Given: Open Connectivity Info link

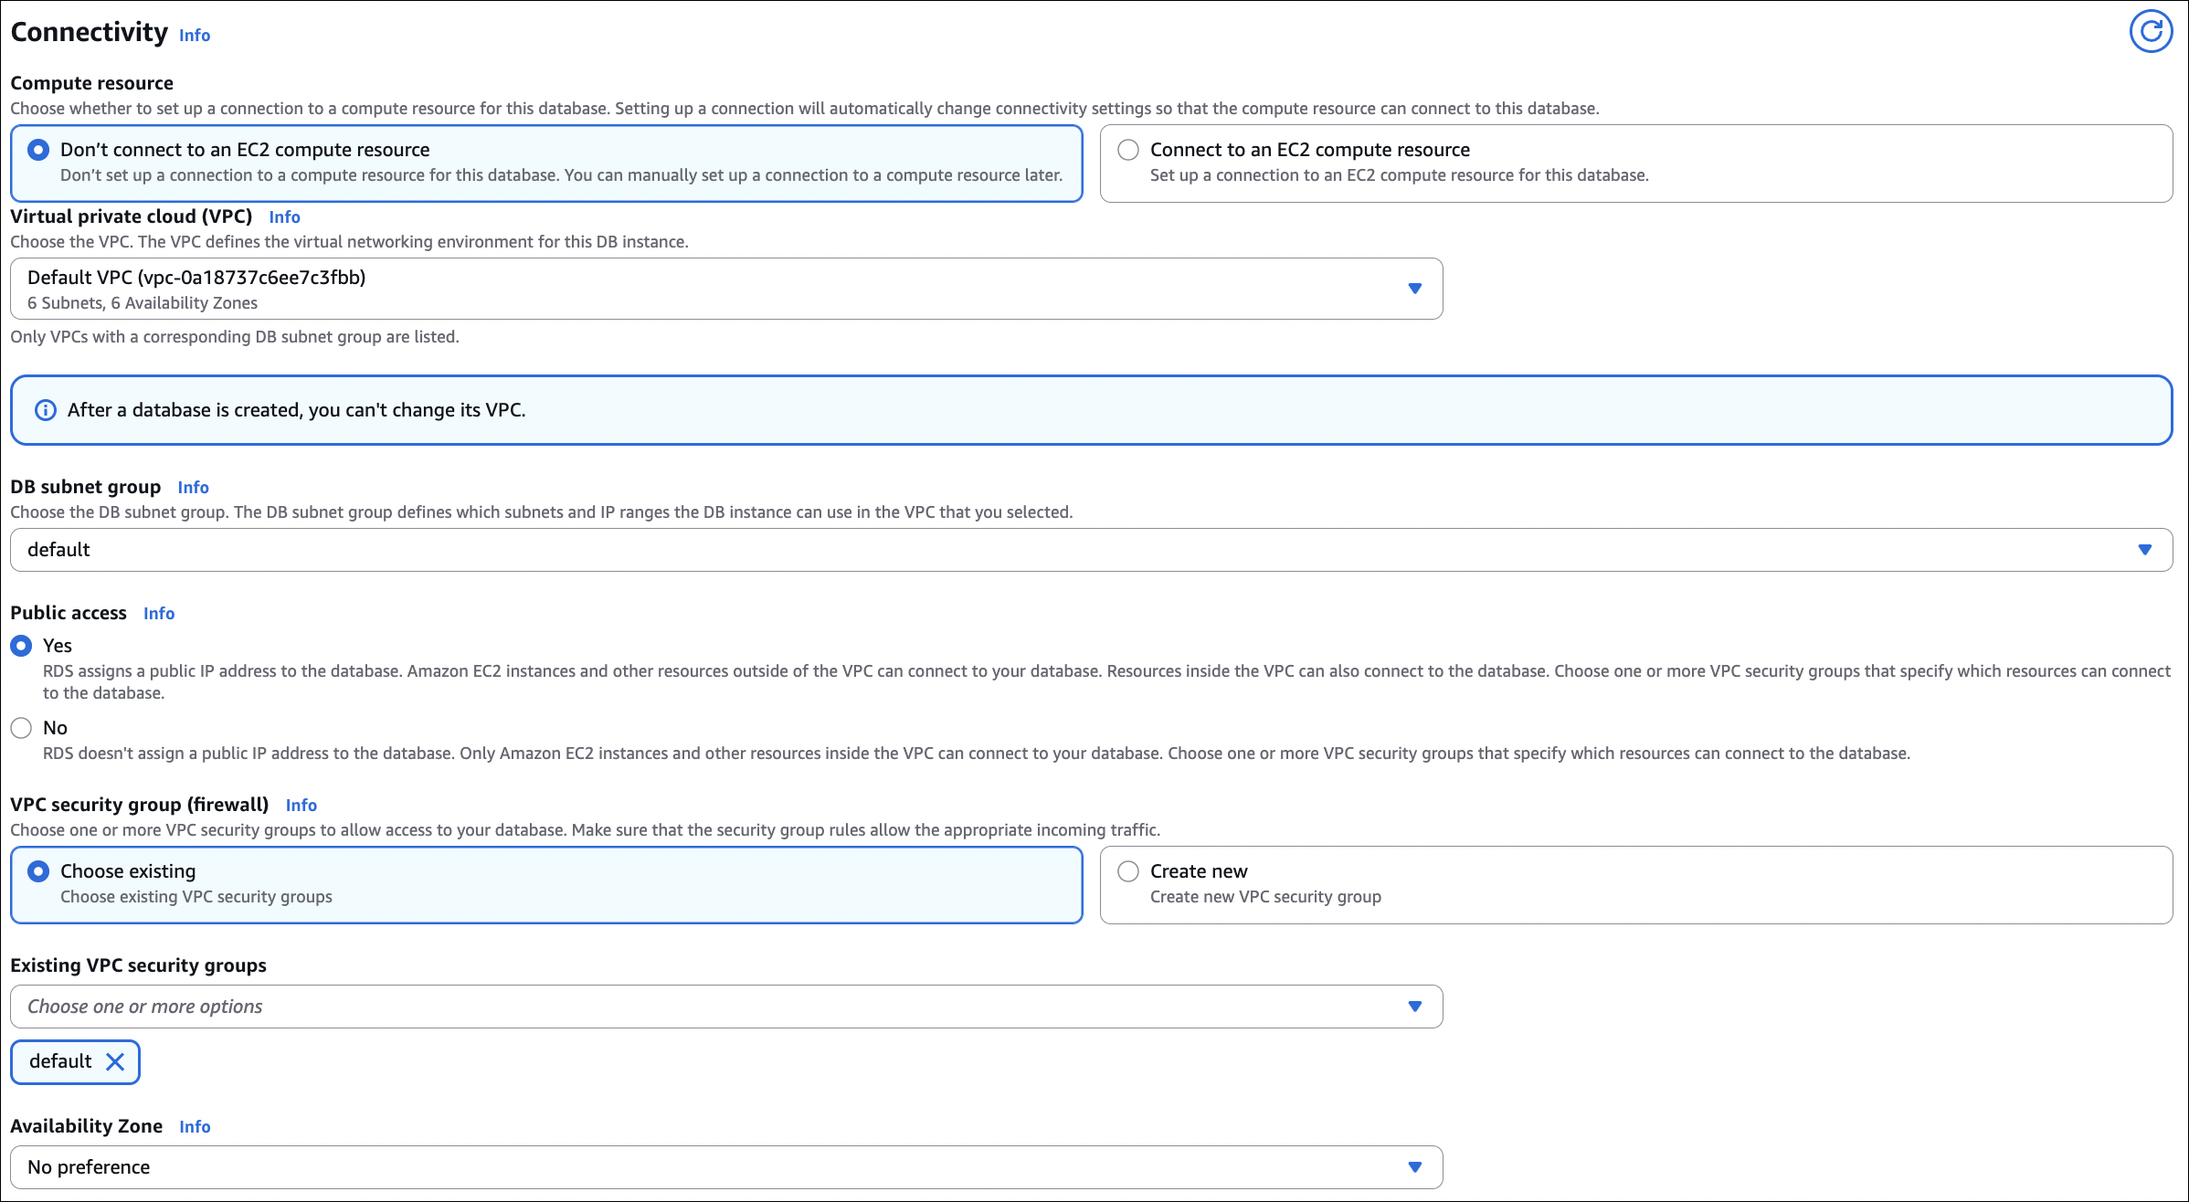Looking at the screenshot, I should [x=195, y=36].
